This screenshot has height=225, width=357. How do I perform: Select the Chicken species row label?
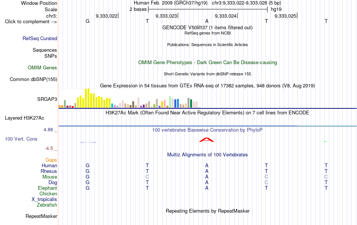(48, 193)
